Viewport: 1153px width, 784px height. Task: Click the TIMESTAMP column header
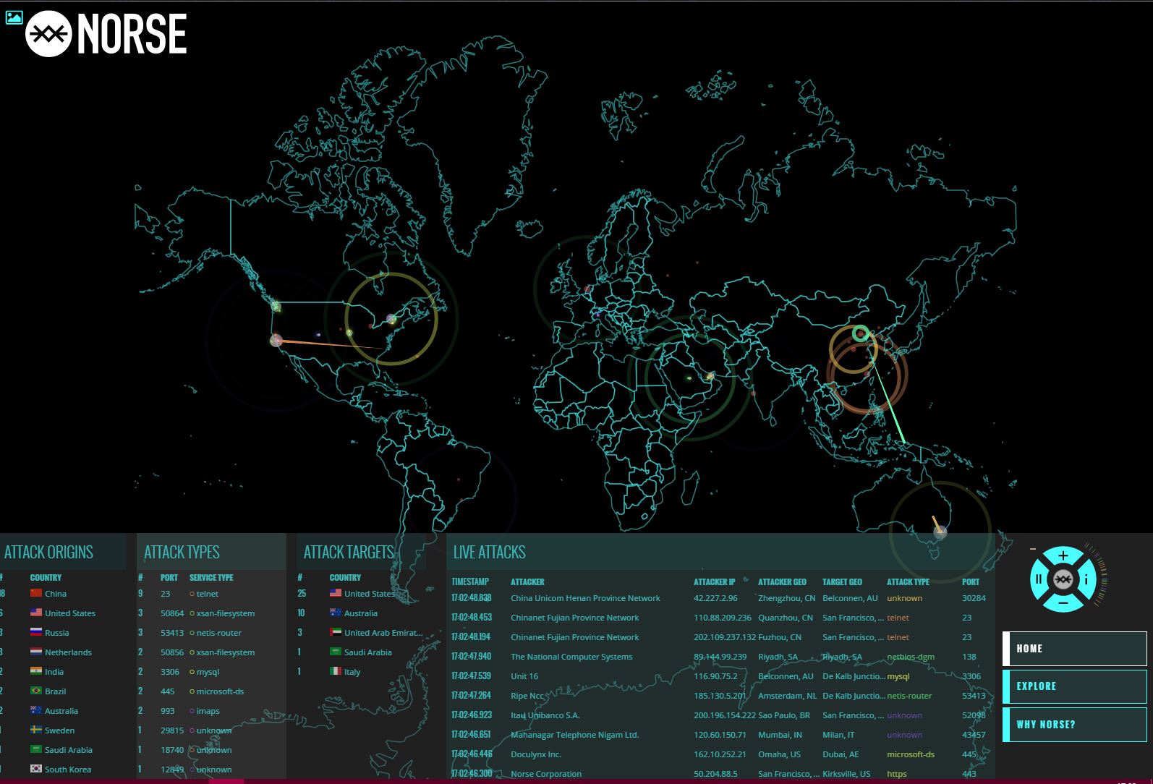click(x=470, y=581)
